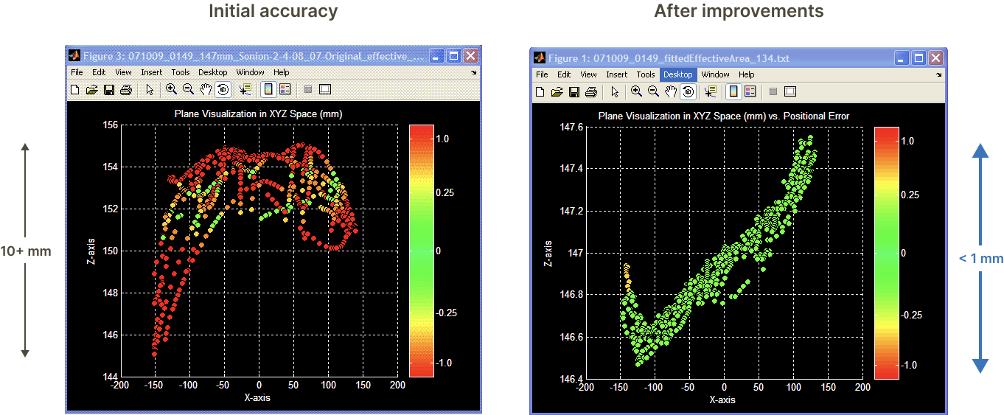Open View menu in Figure 3 window
The height and width of the screenshot is (415, 1004).
(x=123, y=72)
